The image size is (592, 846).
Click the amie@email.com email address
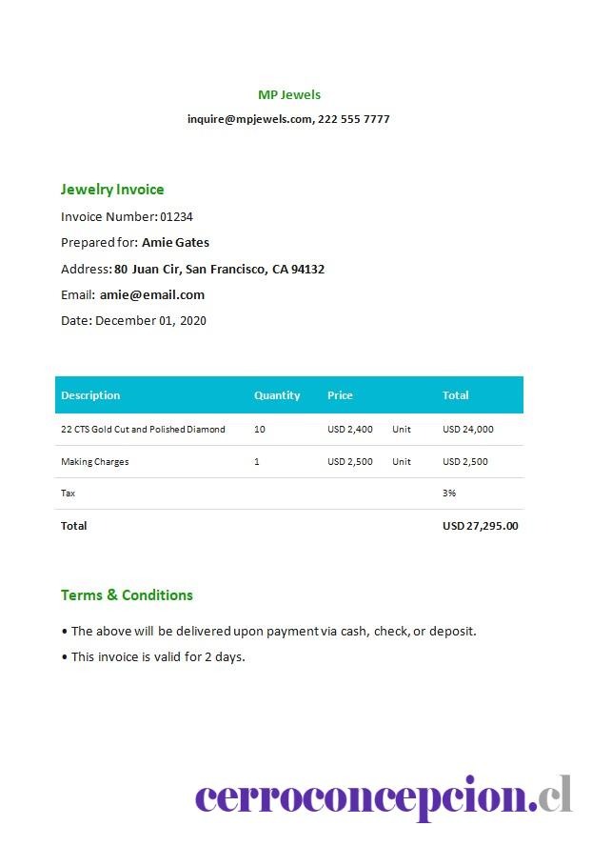tap(152, 295)
